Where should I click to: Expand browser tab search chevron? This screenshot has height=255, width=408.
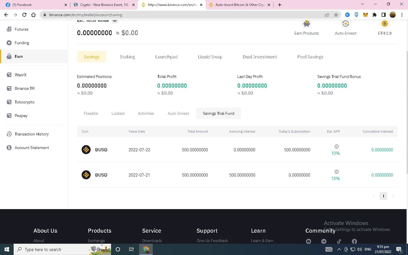pyautogui.click(x=362, y=4)
